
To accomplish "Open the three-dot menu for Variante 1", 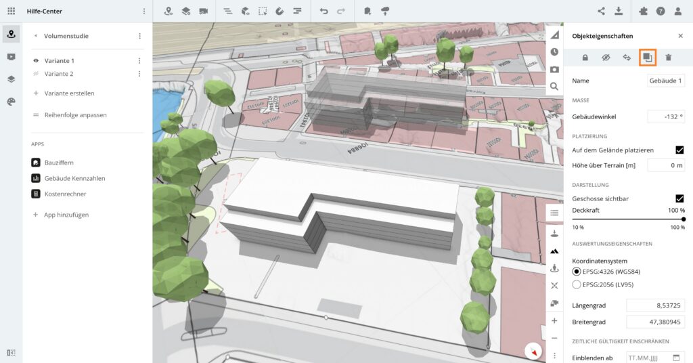I will point(139,61).
